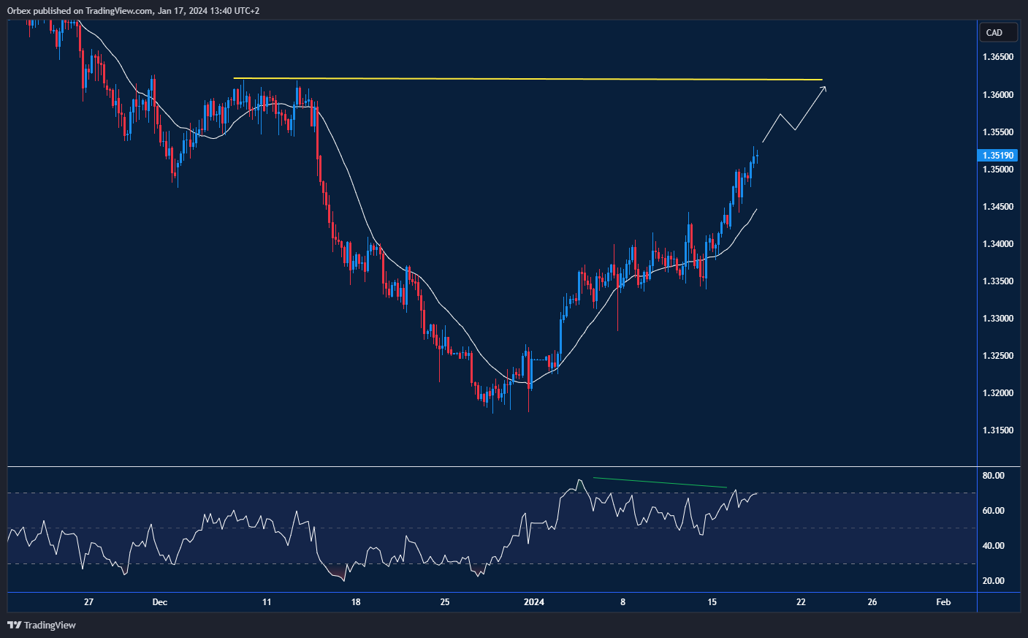This screenshot has width=1028, height=638.
Task: Toggle the RSI 70 overbought dashed level
Action: click(438, 492)
